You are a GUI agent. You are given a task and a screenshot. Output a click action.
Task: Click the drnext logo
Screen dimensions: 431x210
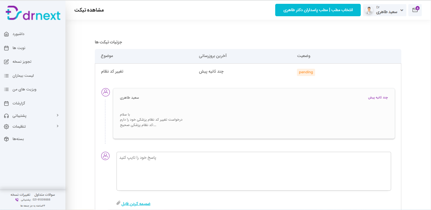click(33, 13)
